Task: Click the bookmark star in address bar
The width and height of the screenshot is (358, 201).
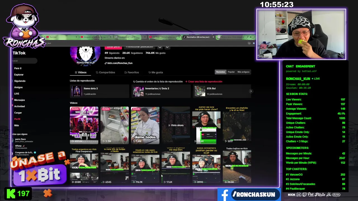Action: pyautogui.click(x=254, y=43)
